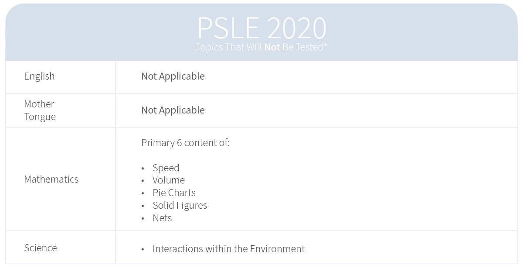Image resolution: width=523 pixels, height=270 pixels.
Task: Click 'Interactions within the Environment' text
Action: (229, 249)
